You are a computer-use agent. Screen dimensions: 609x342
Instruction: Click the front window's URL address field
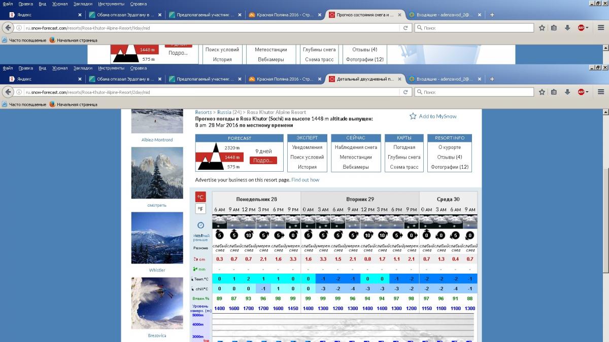(x=213, y=92)
